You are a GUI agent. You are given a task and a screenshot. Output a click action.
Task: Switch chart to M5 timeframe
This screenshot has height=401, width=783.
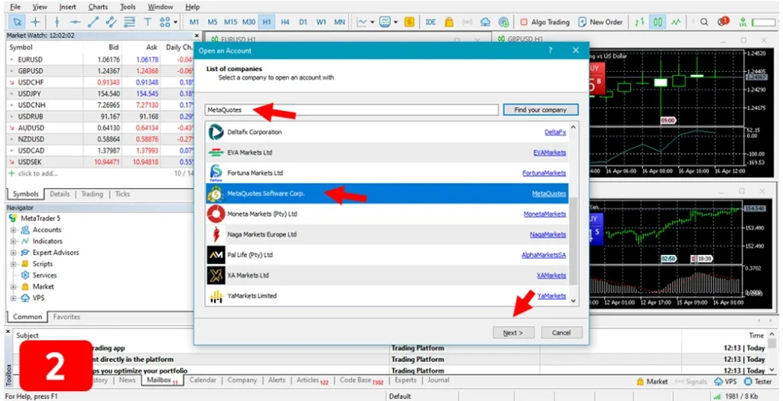pos(213,22)
